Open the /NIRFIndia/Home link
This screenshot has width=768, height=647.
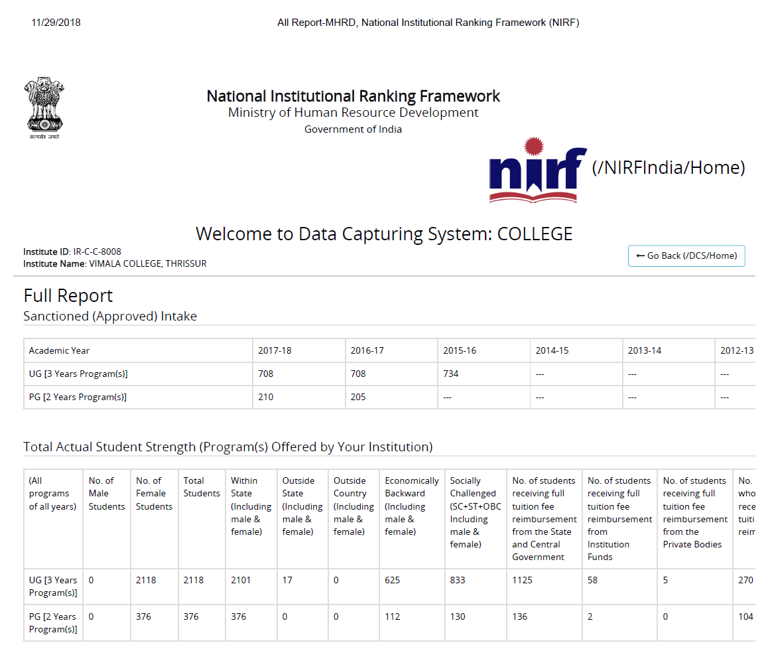668,168
